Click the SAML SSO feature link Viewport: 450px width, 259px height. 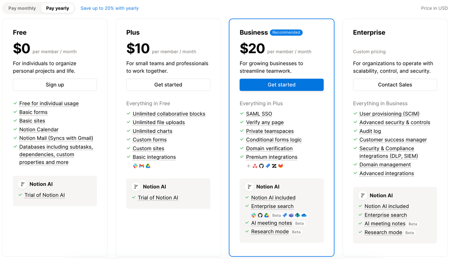(259, 114)
